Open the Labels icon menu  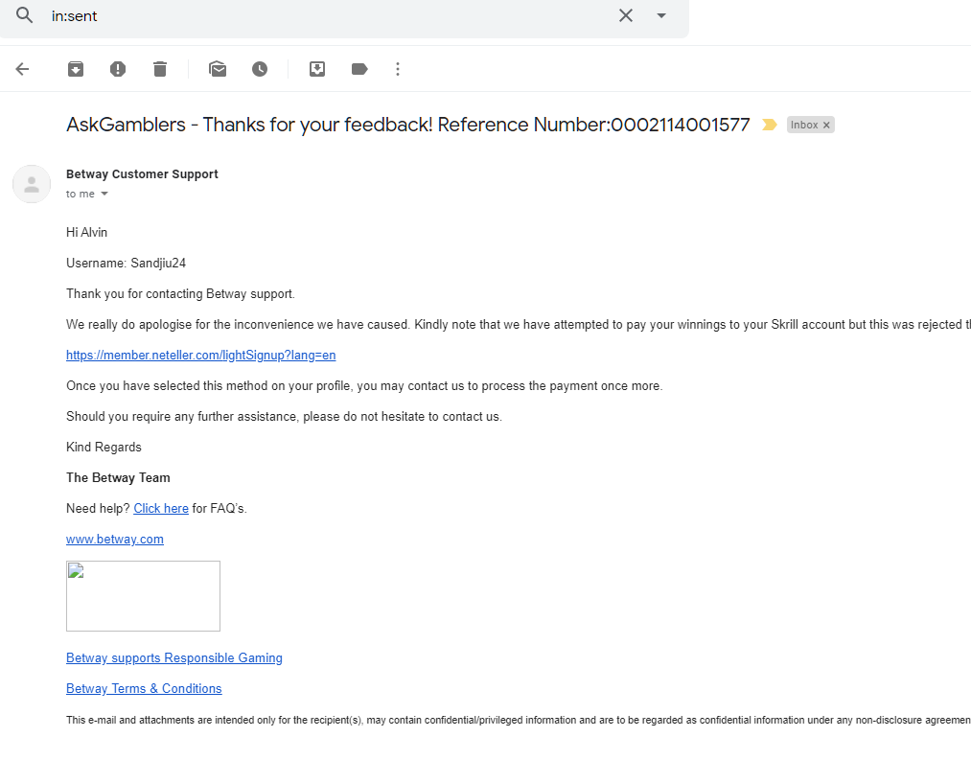click(x=359, y=69)
